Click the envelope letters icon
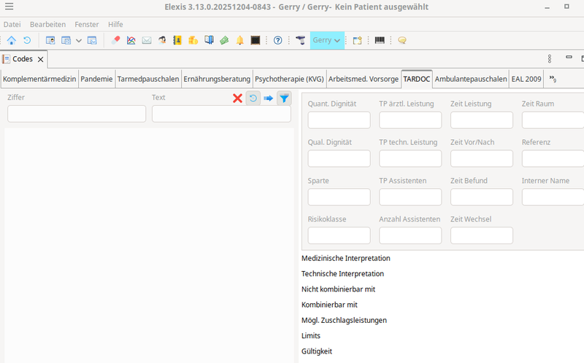584x363 pixels. tap(147, 40)
